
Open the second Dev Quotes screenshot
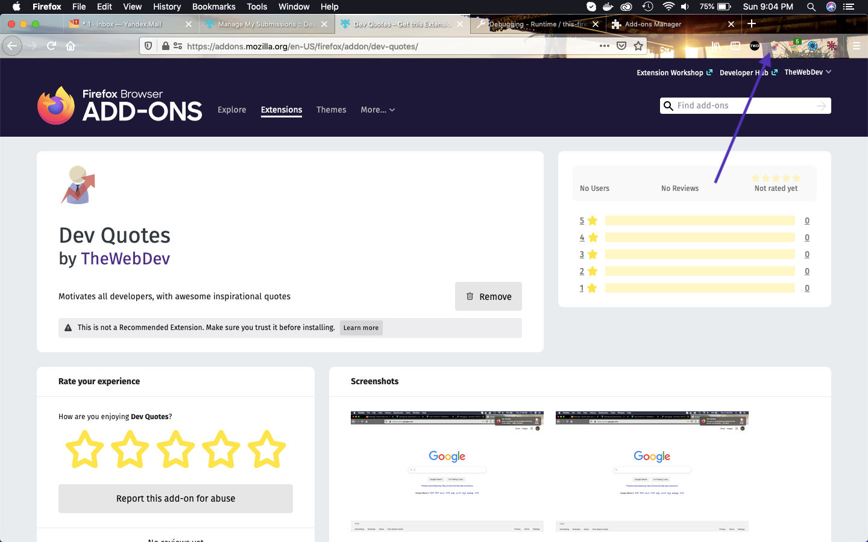tap(652, 472)
